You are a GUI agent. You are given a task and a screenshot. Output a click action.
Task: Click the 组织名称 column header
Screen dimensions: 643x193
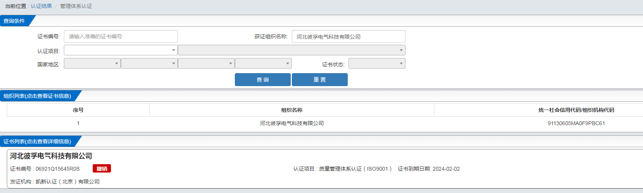pos(292,110)
